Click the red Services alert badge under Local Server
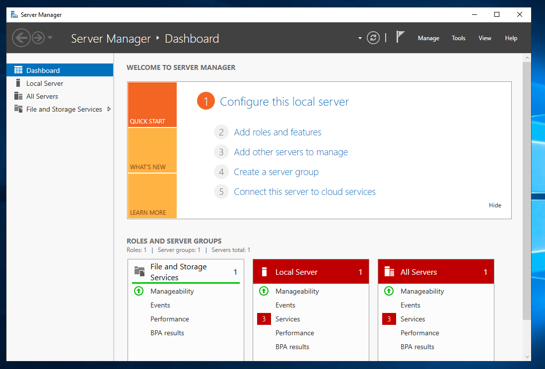Viewport: 545px width, 369px height. click(x=264, y=319)
